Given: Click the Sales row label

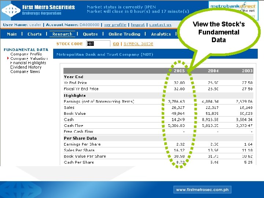Looking at the screenshot, I should [69, 107].
